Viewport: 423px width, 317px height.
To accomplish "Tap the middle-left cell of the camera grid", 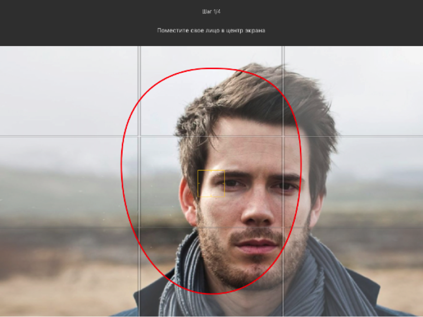I will [69, 181].
